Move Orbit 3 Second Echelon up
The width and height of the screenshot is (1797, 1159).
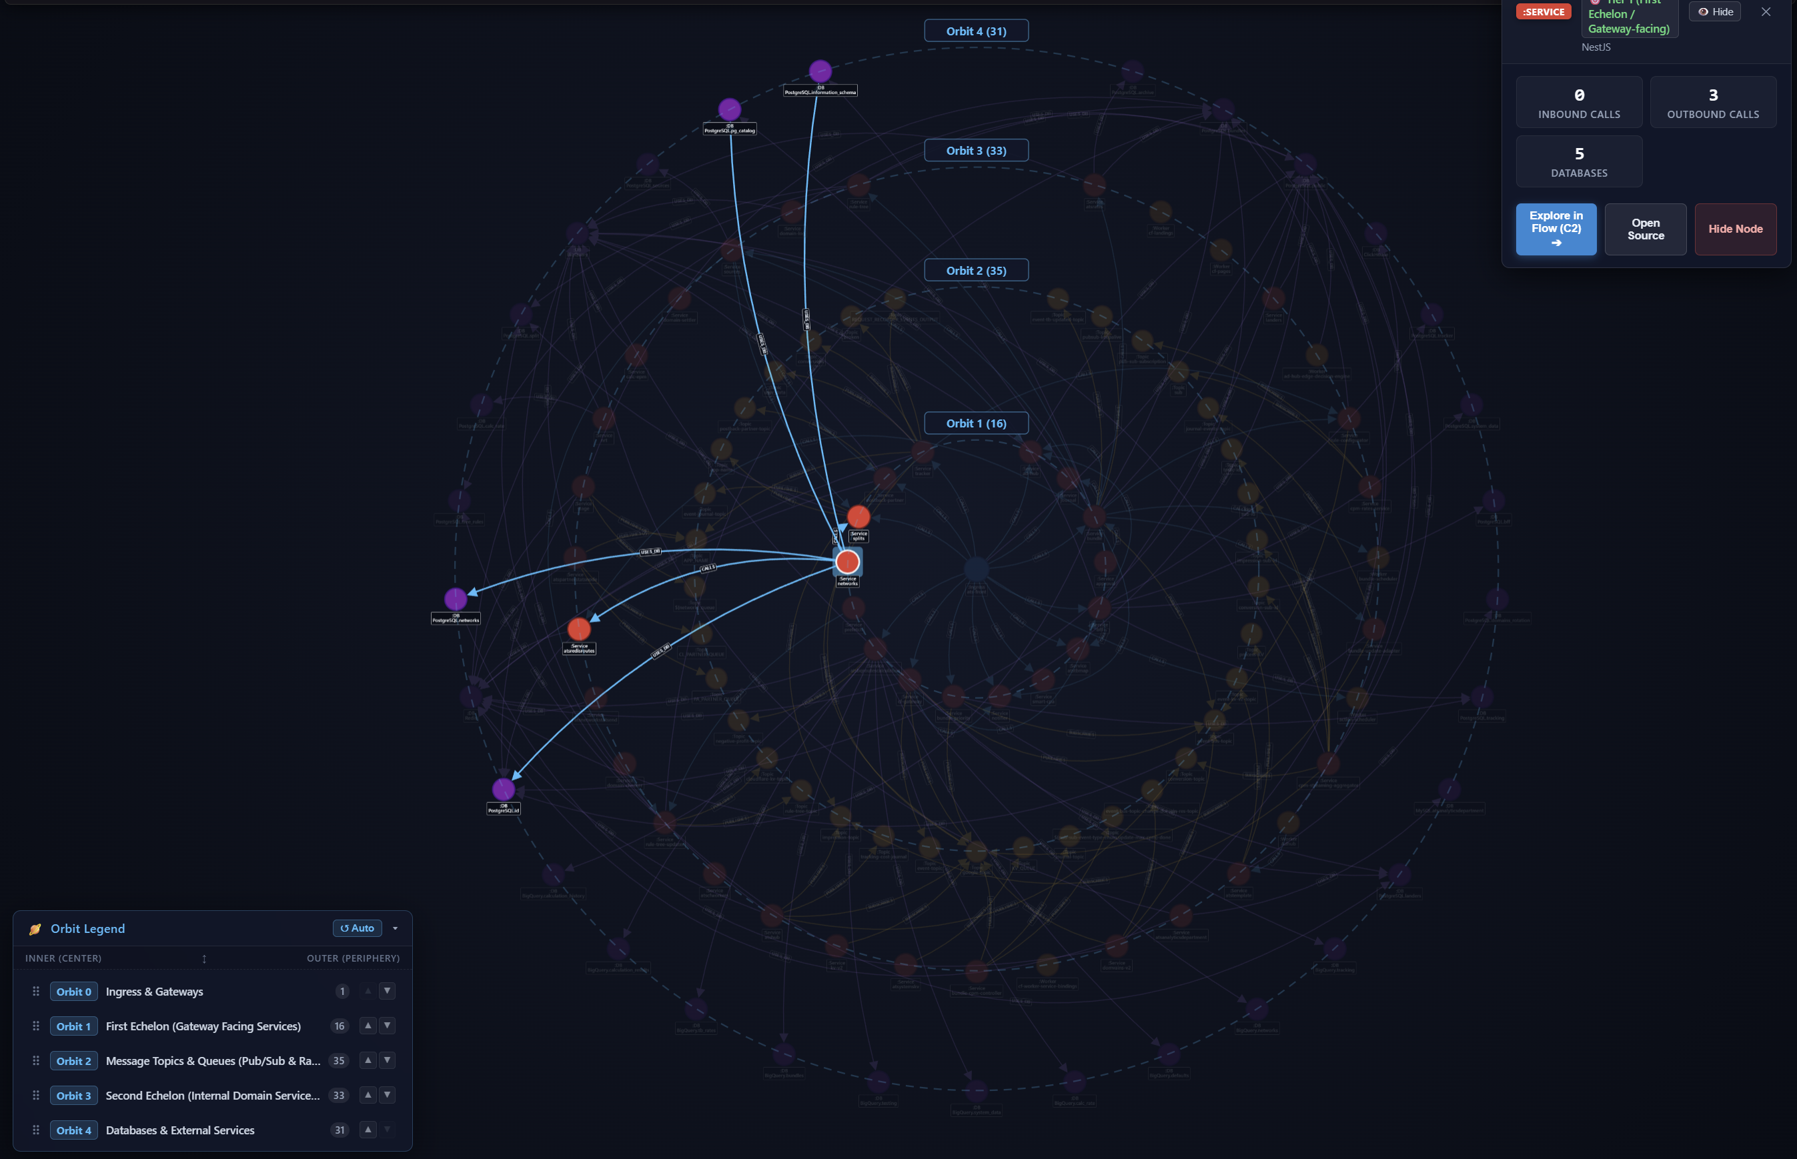point(368,1094)
